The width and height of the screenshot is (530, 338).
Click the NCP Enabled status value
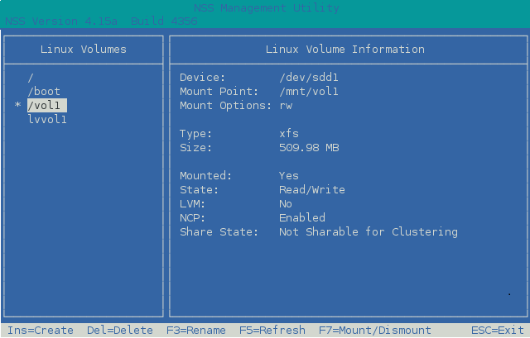tap(302, 217)
